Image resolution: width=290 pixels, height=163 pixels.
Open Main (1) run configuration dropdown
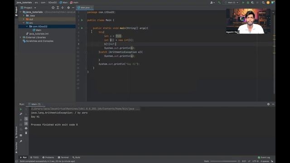(232, 3)
